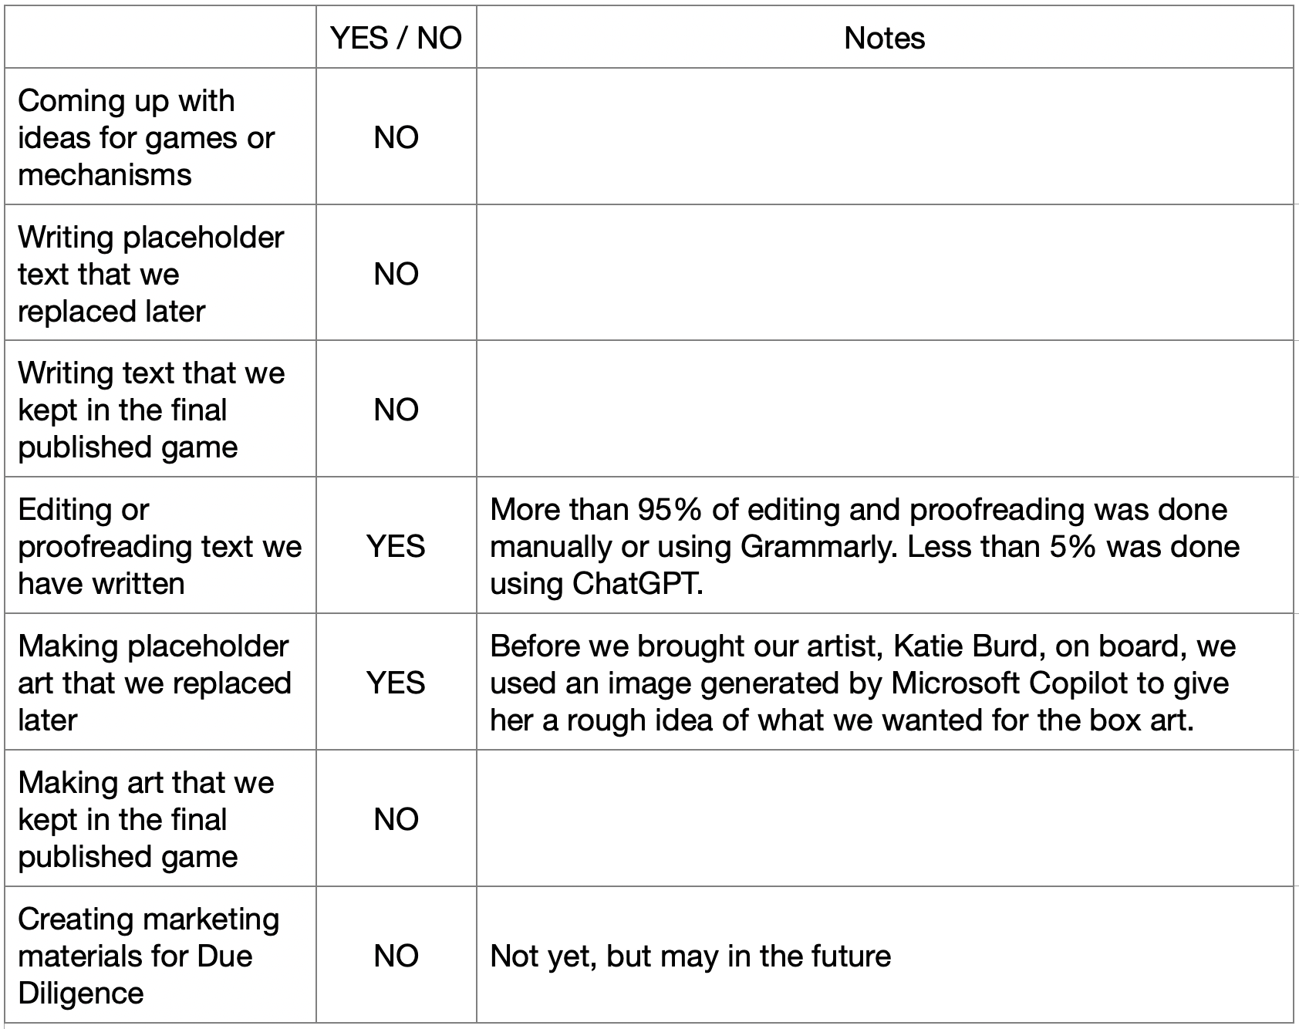Select the 'YES / NO' column header cell
Image resolution: width=1299 pixels, height=1029 pixels.
(x=396, y=38)
